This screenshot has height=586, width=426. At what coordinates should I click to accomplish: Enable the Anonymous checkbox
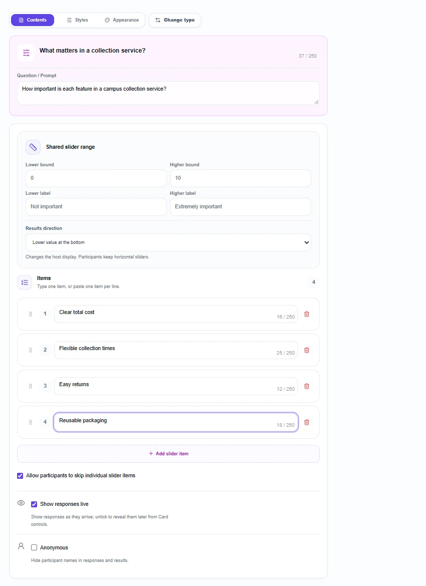[34, 548]
